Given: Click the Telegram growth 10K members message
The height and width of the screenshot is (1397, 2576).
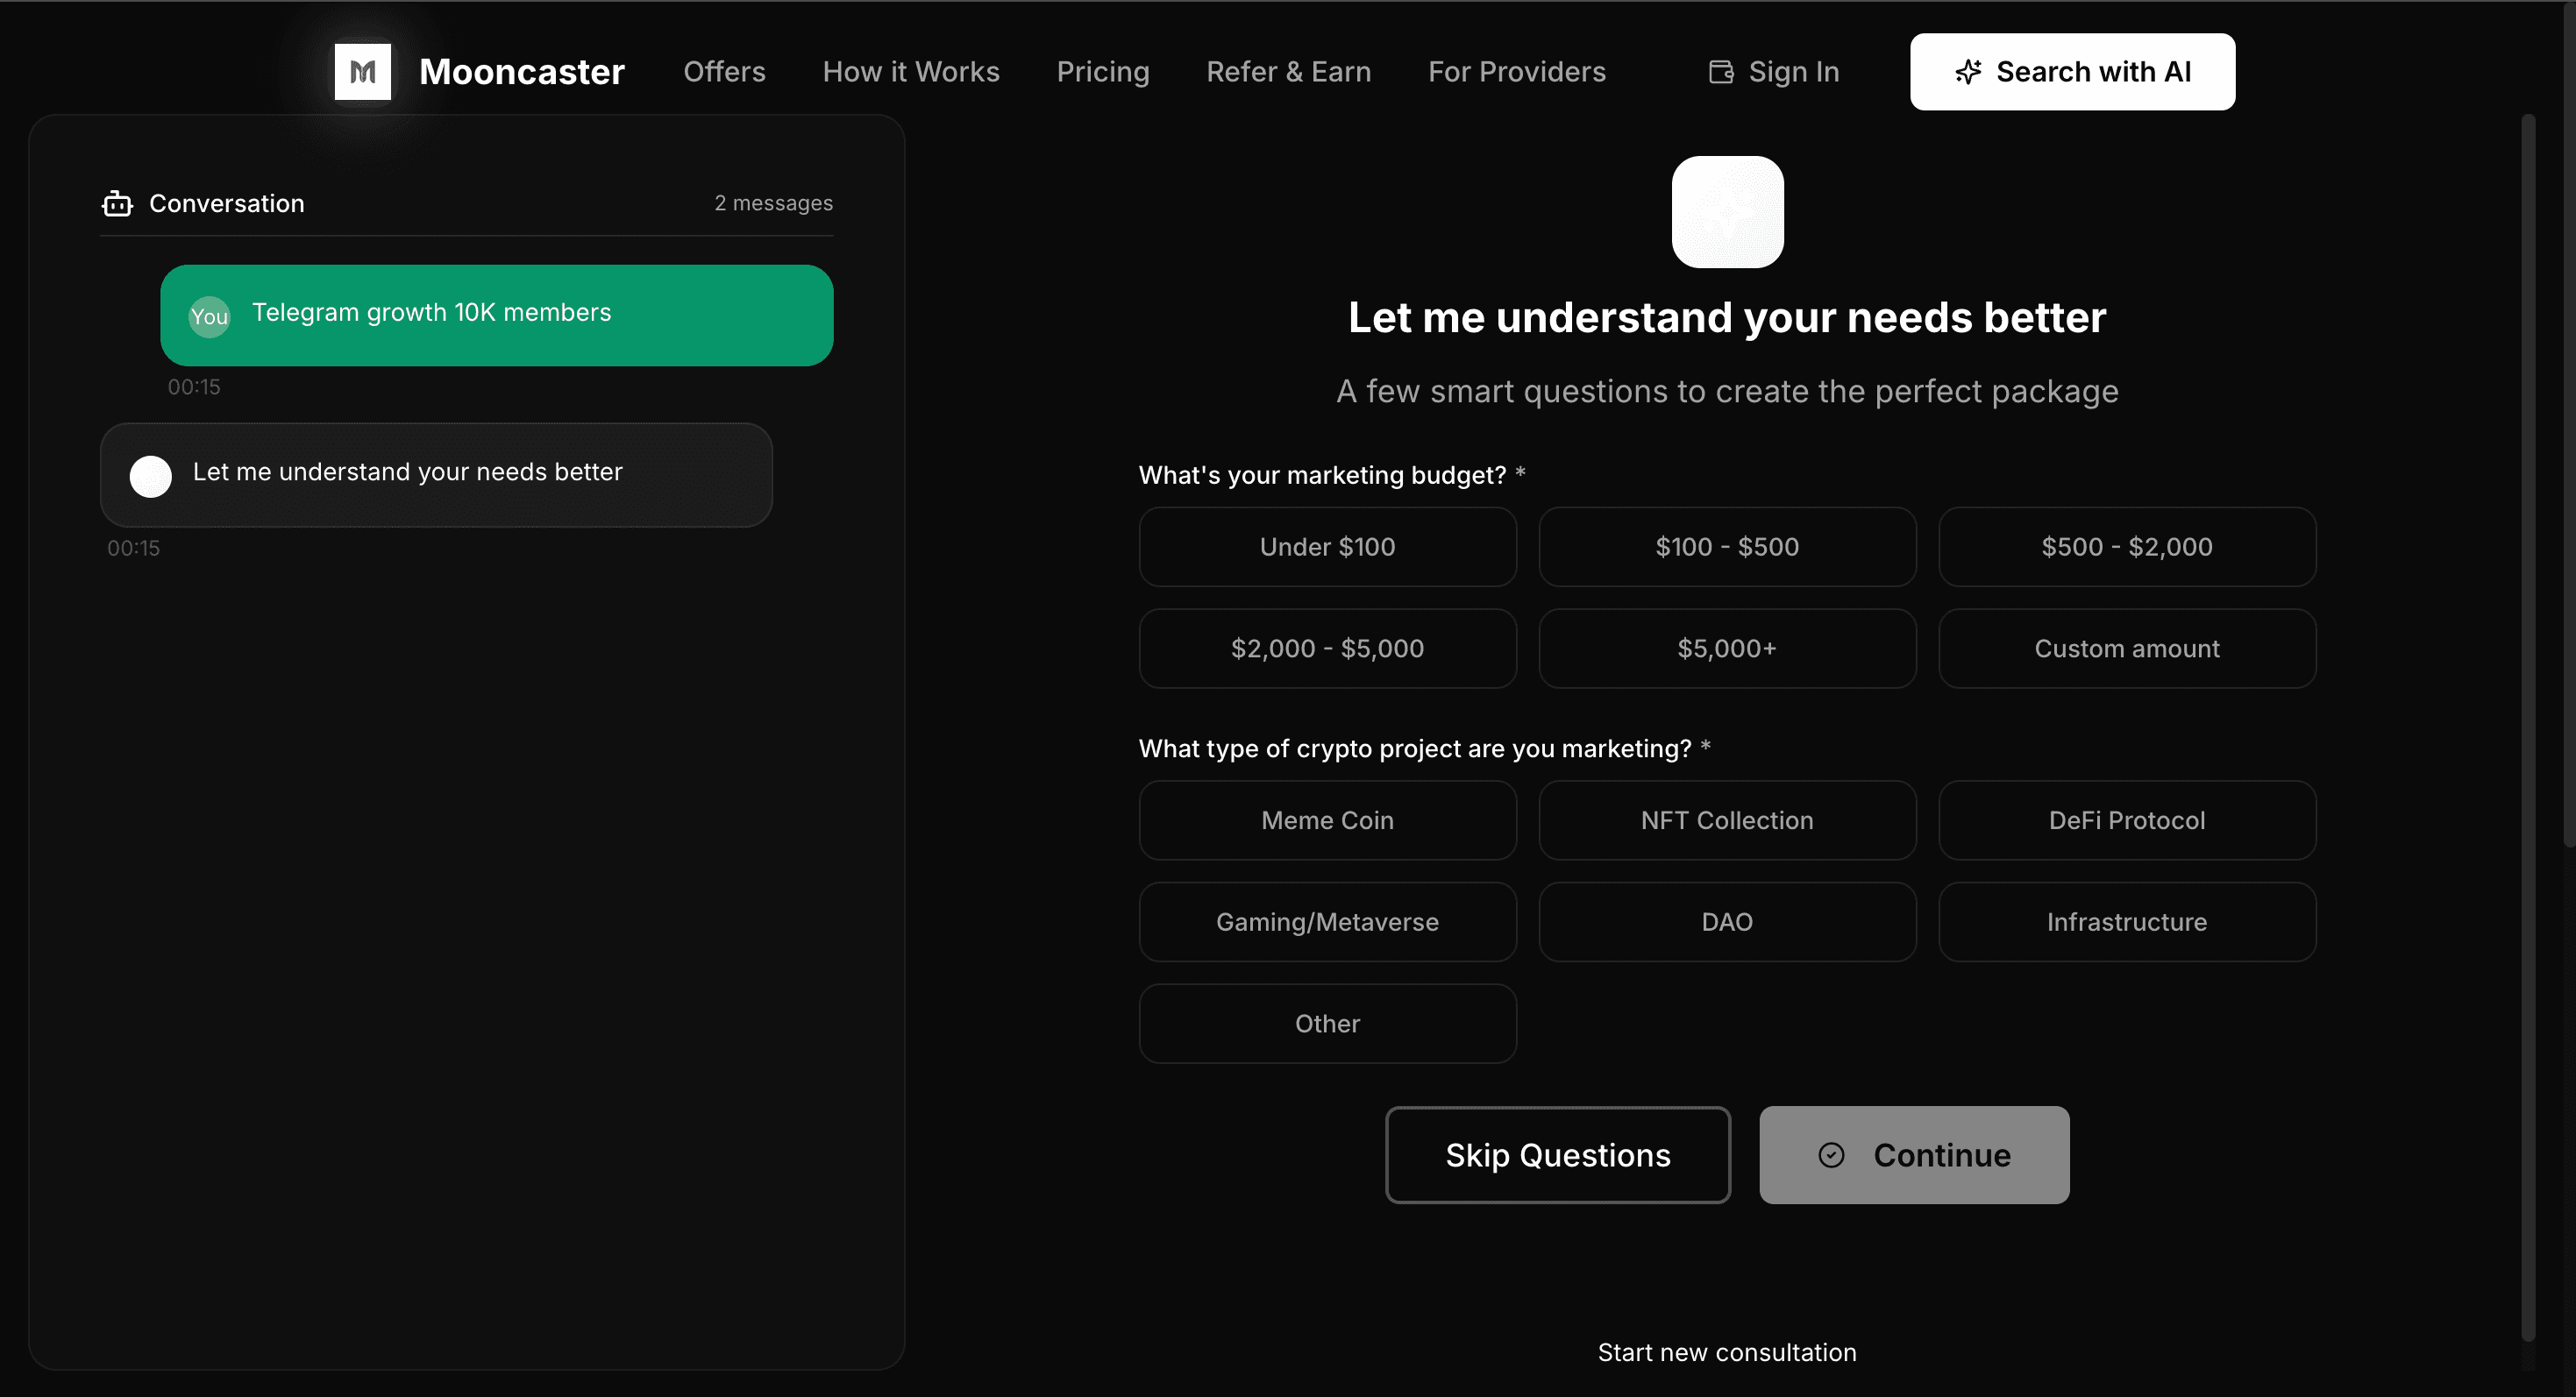Looking at the screenshot, I should point(497,313).
